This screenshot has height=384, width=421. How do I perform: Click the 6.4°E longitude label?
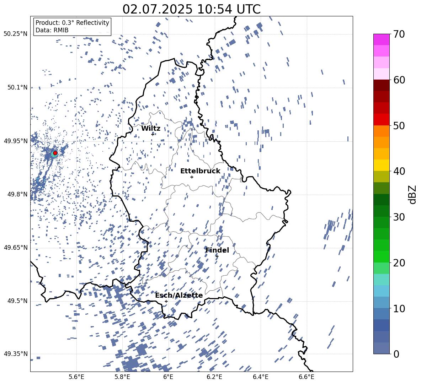[x=260, y=377]
